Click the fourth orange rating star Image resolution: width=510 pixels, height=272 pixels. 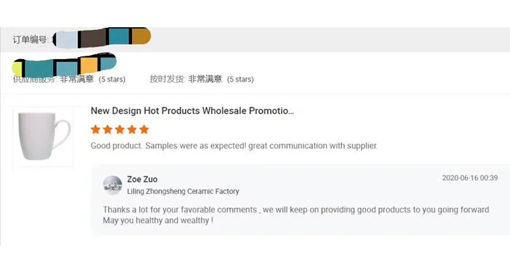point(132,129)
